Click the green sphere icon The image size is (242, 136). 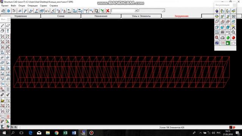pyautogui.click(x=228, y=38)
